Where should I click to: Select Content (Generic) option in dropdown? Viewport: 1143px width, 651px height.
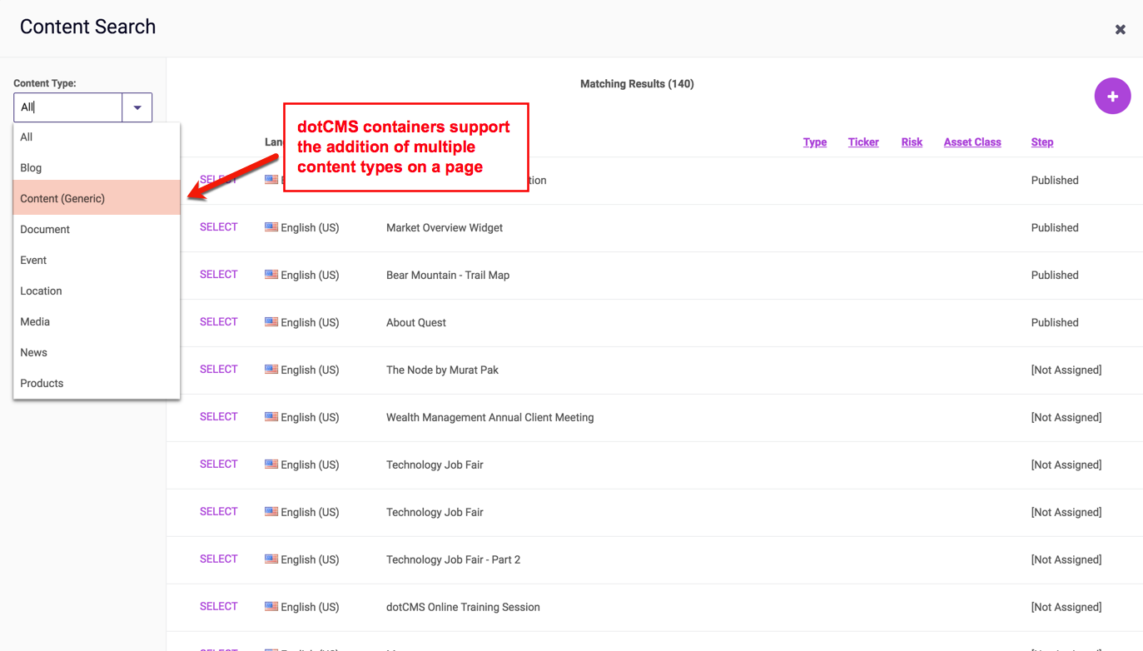[x=62, y=198]
